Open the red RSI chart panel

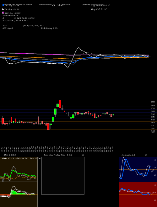click(x=138, y=194)
